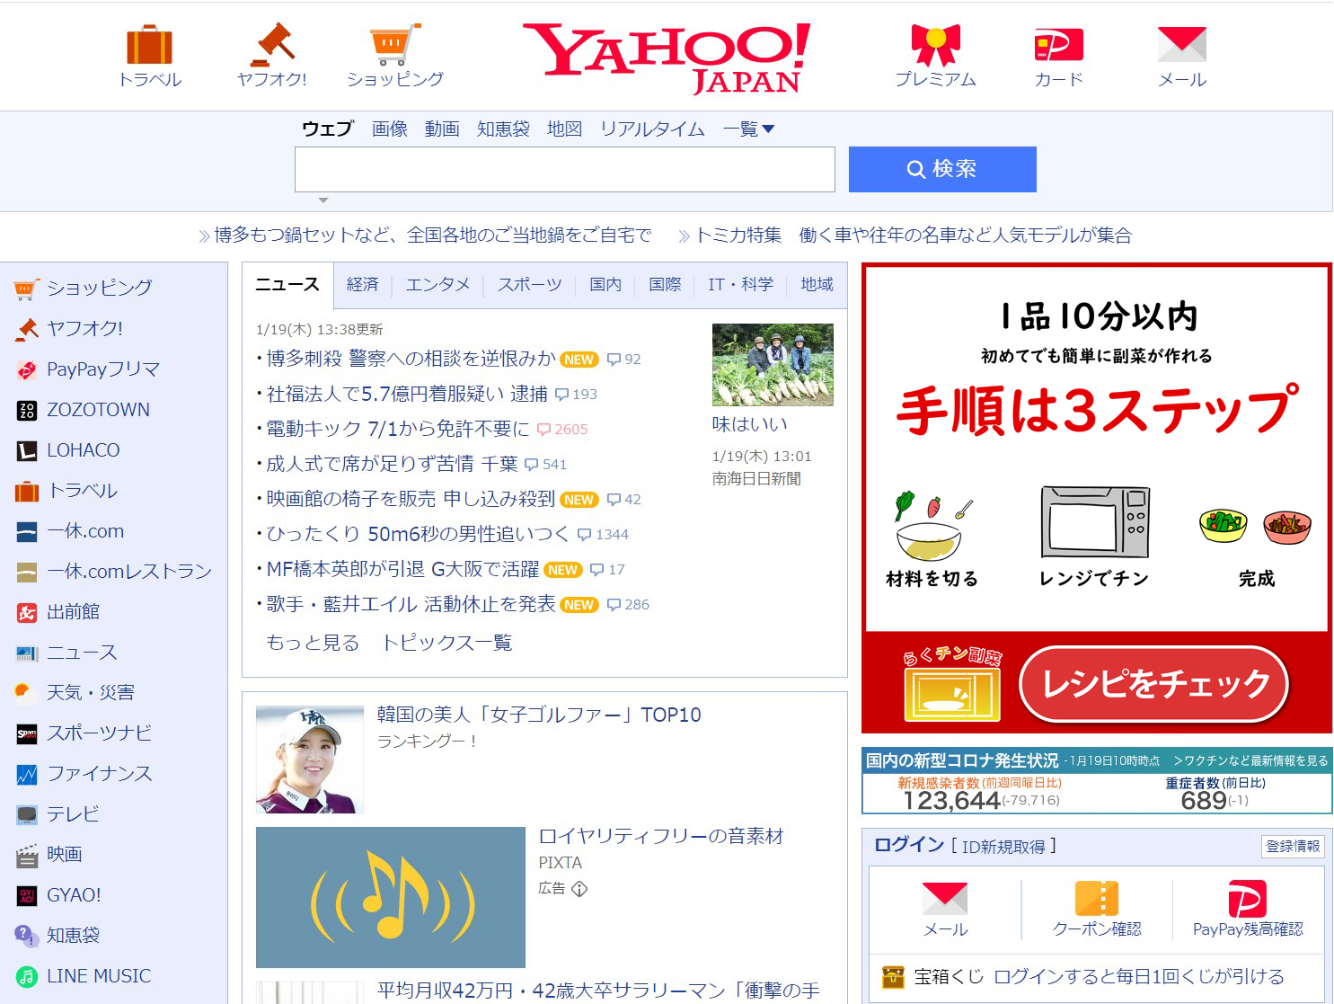Open PayPayフリマ icon in sidebar

pos(27,369)
